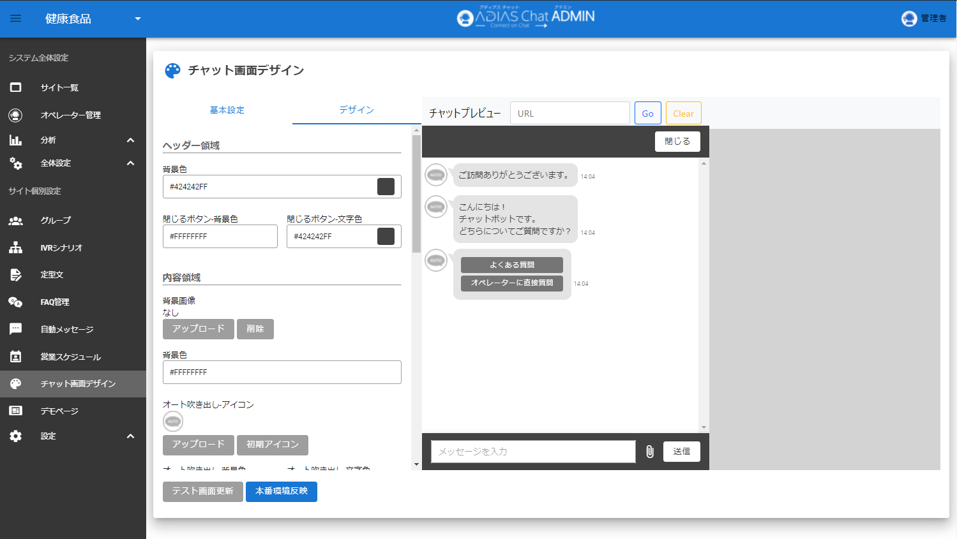The image size is (957, 539).
Task: Click the 本番環境反映 button
Action: pos(282,491)
